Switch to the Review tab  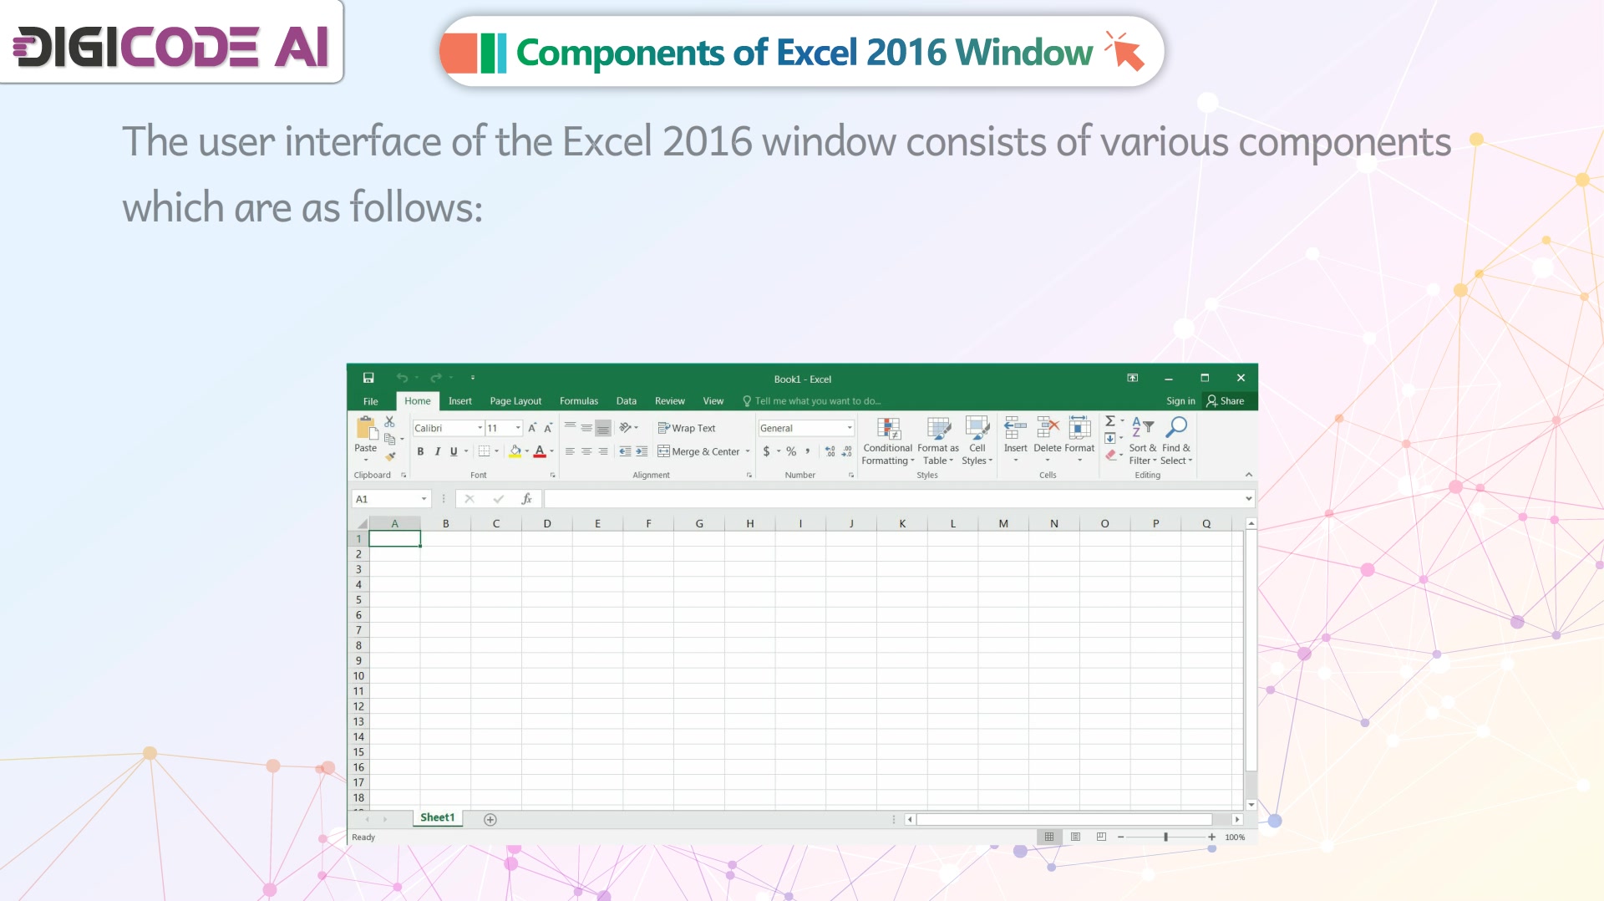[670, 401]
